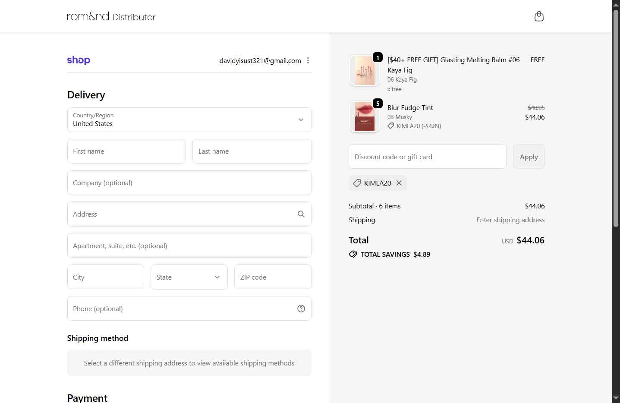This screenshot has width=620, height=403.
Task: Focus the First name field
Action: tap(126, 151)
